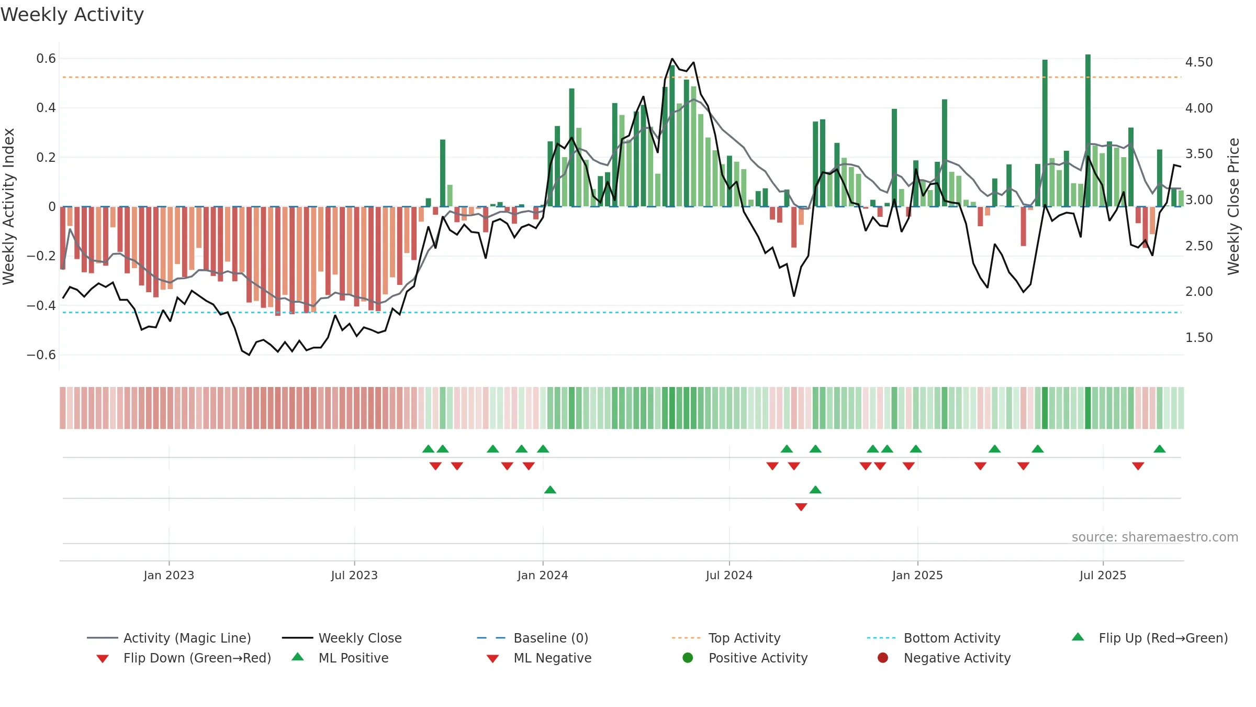Click the Jan 2023 x-axis label
Screen dimensions: 1256x707
[169, 575]
